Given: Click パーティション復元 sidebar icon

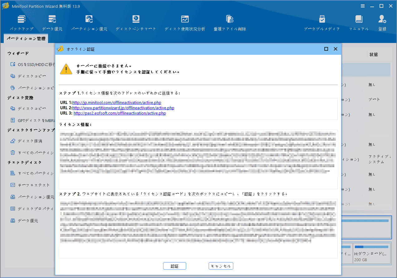Looking at the screenshot, I should [x=13, y=197].
